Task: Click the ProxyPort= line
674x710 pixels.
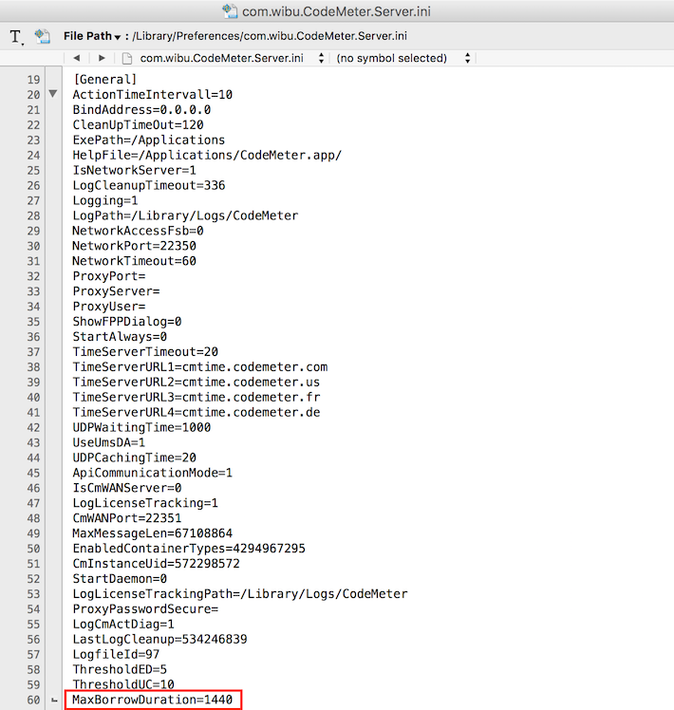Action: pos(109,276)
